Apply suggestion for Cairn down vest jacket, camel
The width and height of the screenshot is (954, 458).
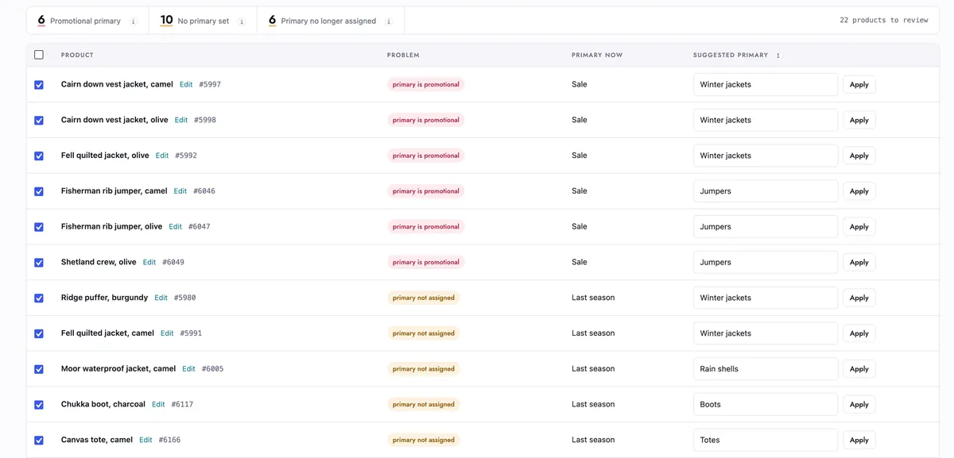(859, 85)
